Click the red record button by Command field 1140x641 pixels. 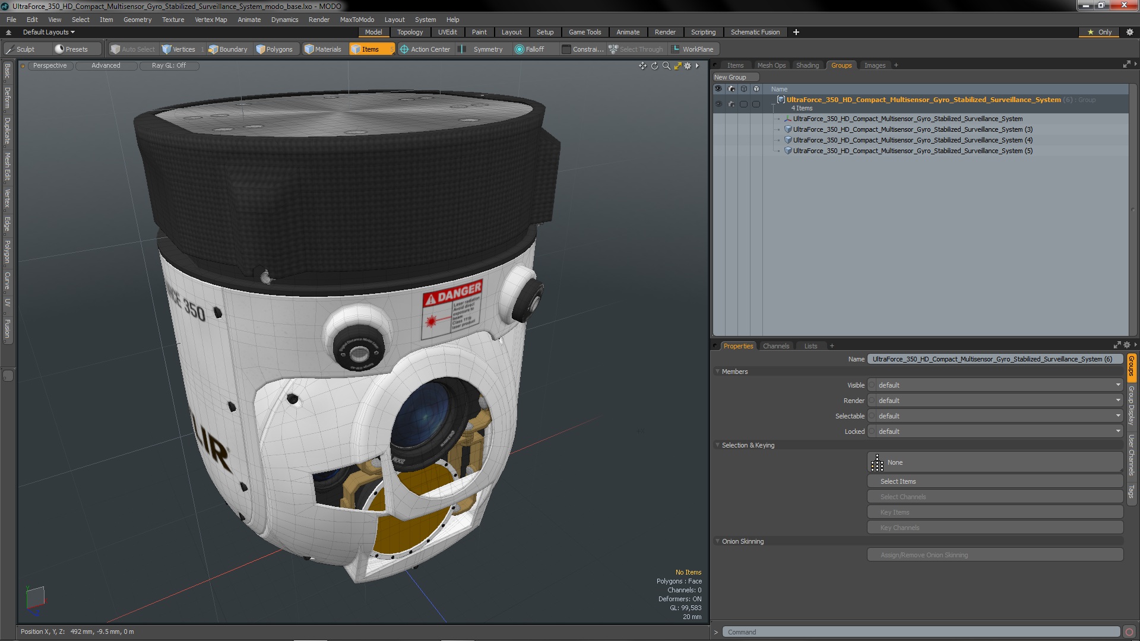tap(1129, 632)
